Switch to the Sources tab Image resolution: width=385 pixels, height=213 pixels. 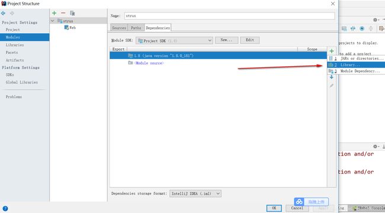pos(119,28)
